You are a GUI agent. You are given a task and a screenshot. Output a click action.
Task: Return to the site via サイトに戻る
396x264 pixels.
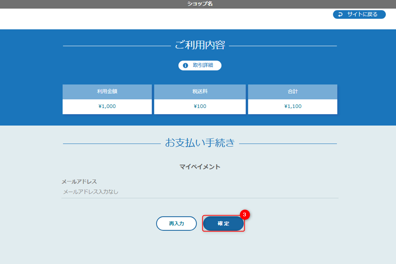[x=359, y=14]
